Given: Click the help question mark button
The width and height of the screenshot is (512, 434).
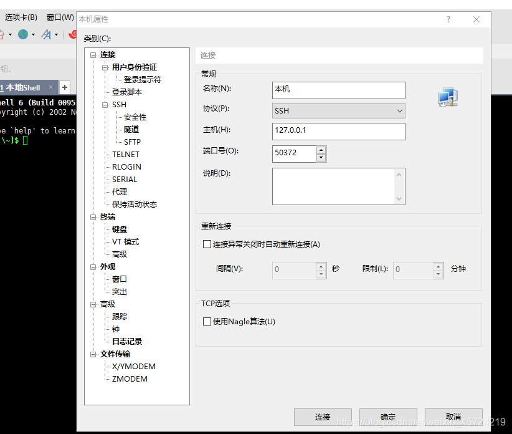Looking at the screenshot, I should pos(448,19).
